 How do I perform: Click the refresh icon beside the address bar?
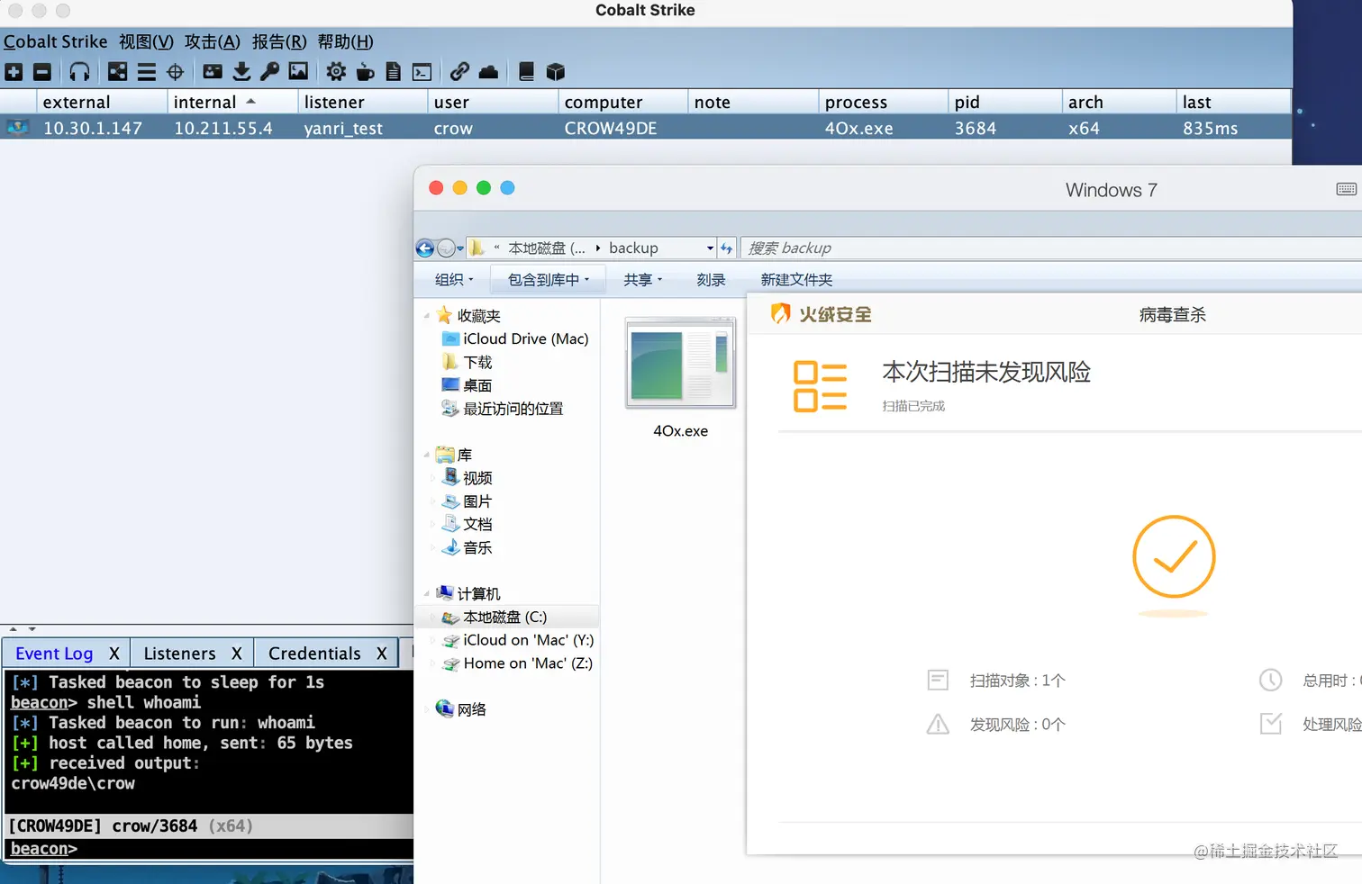tap(727, 248)
